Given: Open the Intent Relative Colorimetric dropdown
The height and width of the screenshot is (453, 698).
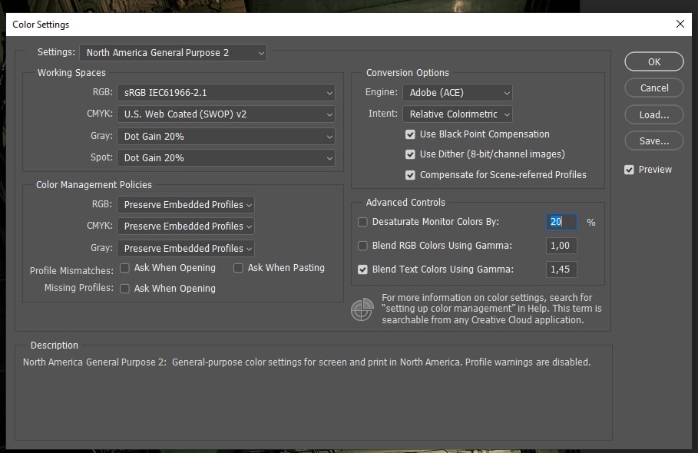Looking at the screenshot, I should [458, 114].
